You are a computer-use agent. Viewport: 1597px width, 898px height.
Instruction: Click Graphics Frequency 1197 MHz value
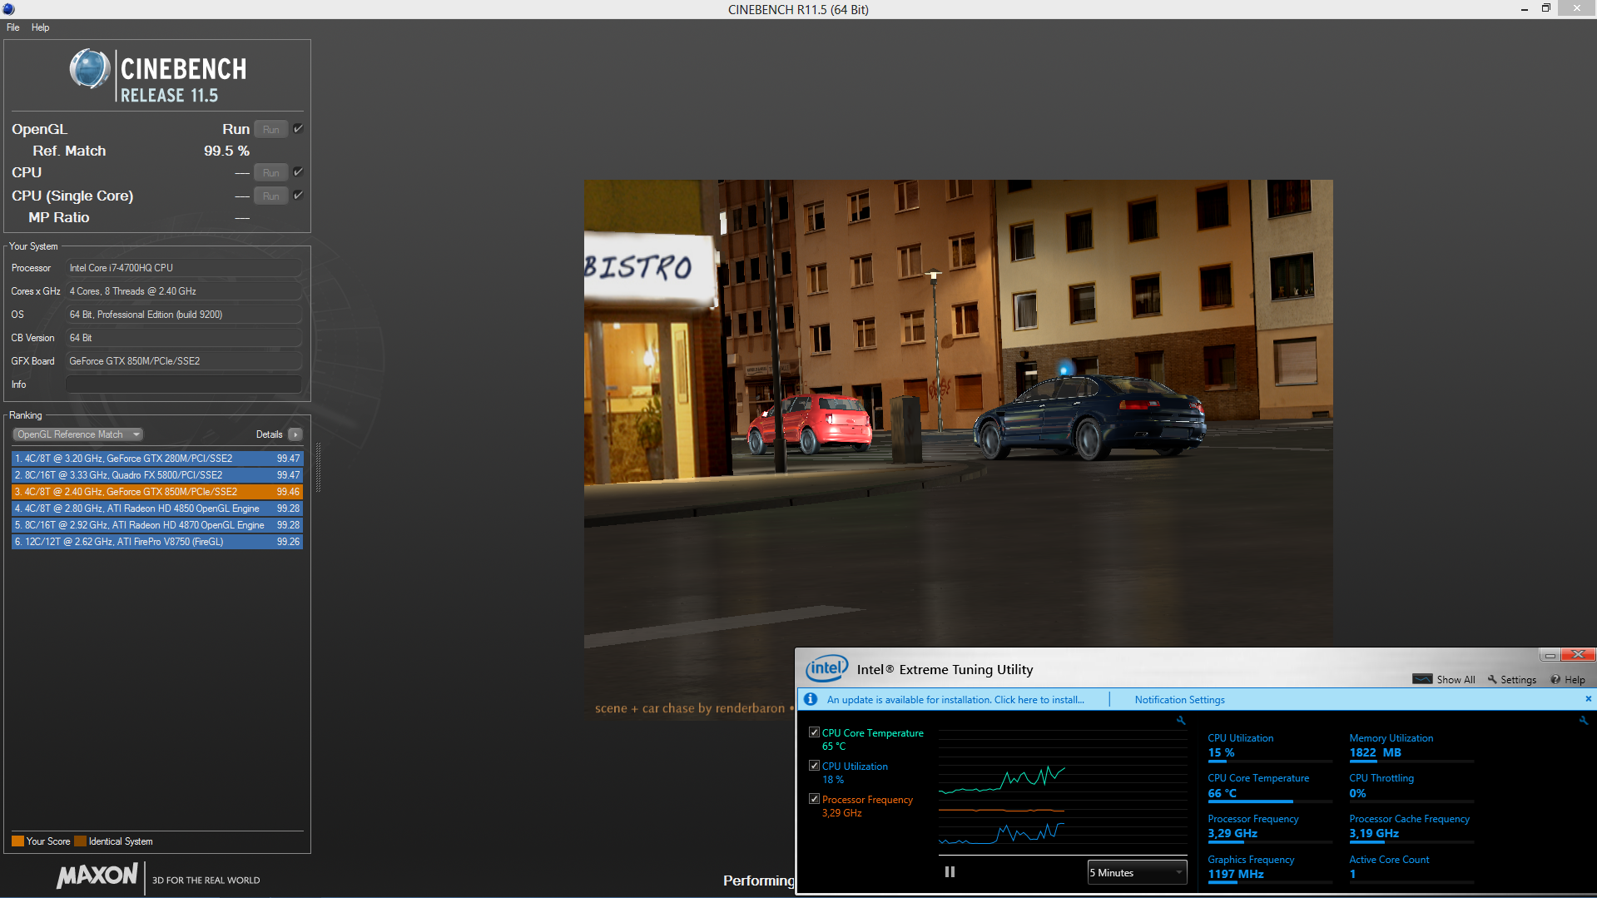point(1236,874)
